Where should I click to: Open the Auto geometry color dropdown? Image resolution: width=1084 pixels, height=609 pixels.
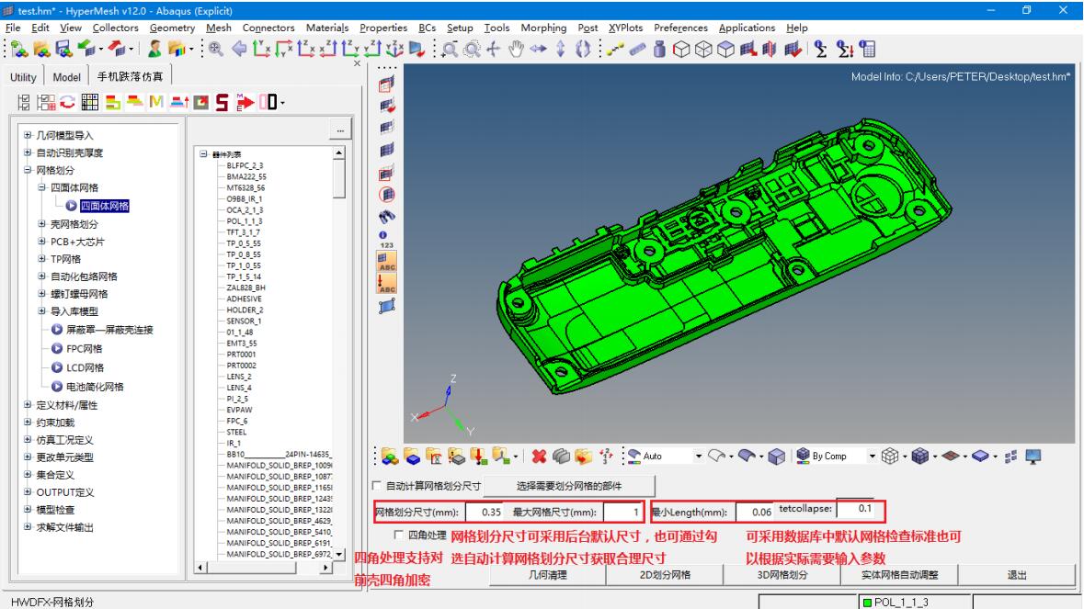[698, 456]
